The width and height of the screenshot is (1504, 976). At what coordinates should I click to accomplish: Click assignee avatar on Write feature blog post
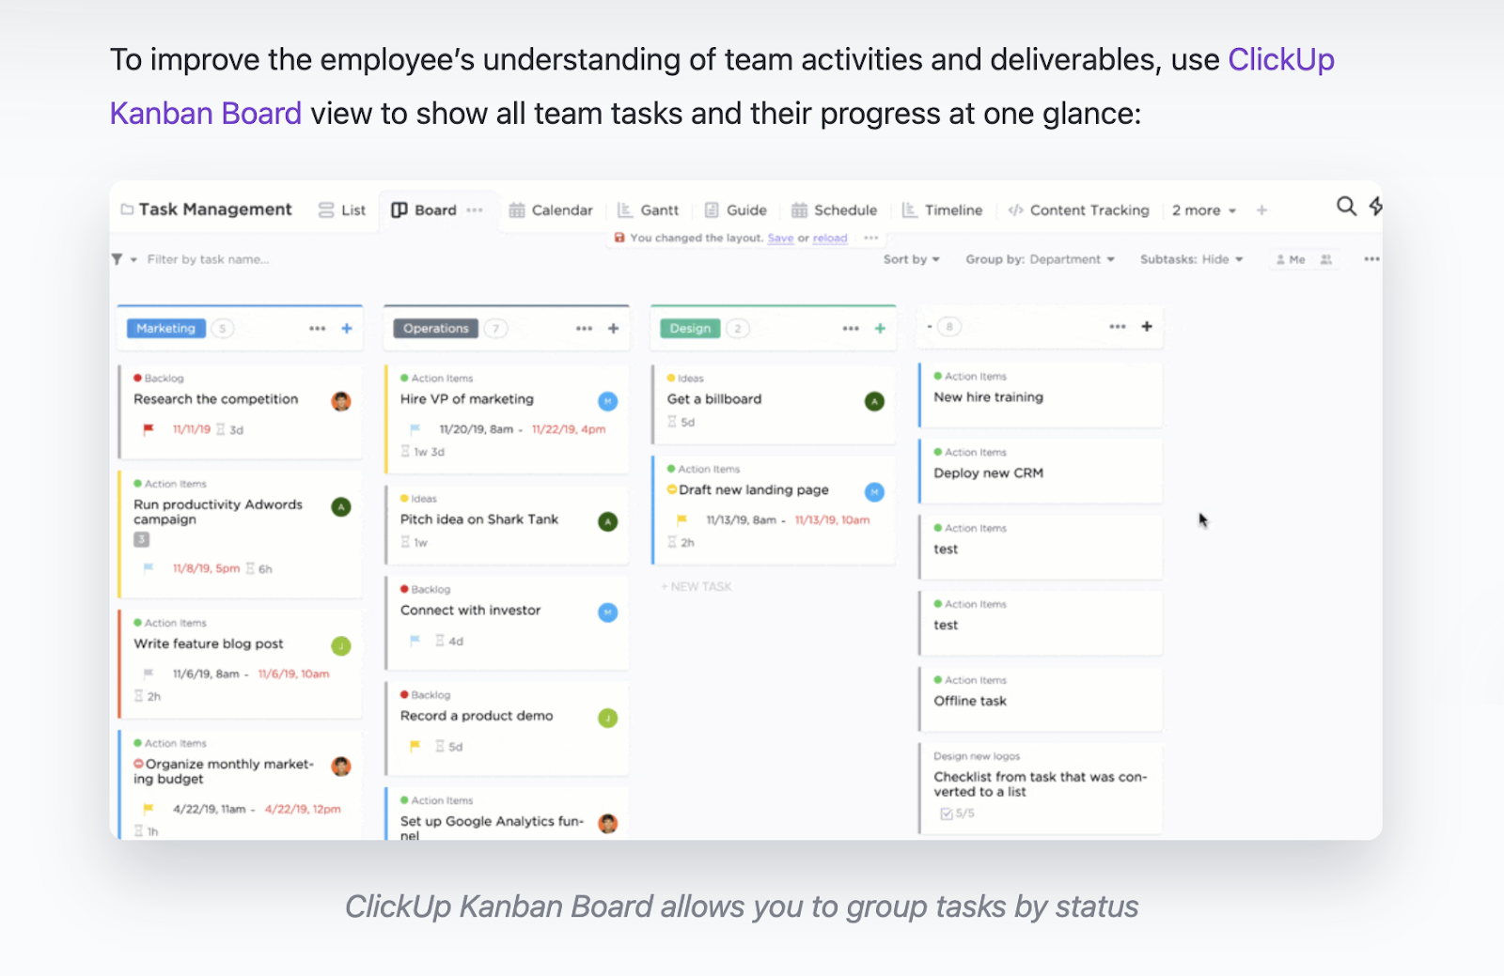tap(341, 645)
